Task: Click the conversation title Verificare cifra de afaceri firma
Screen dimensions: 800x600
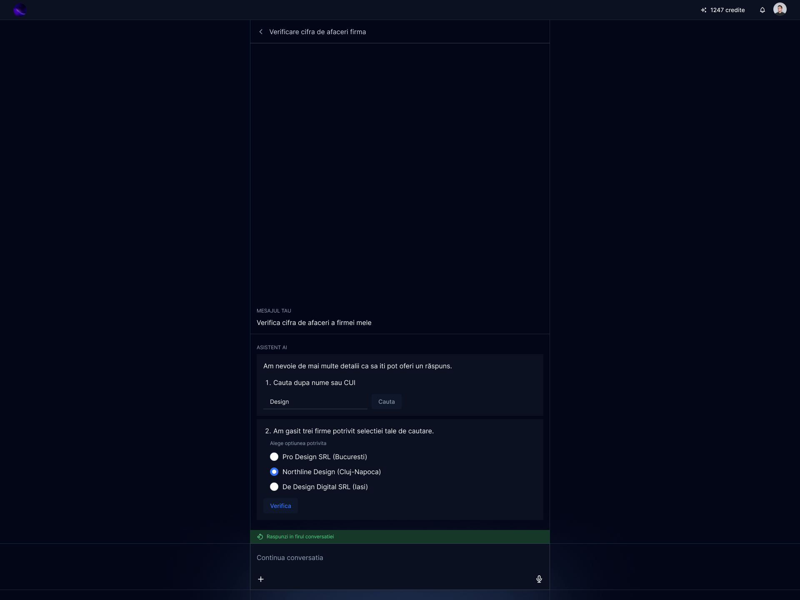Action: tap(317, 32)
